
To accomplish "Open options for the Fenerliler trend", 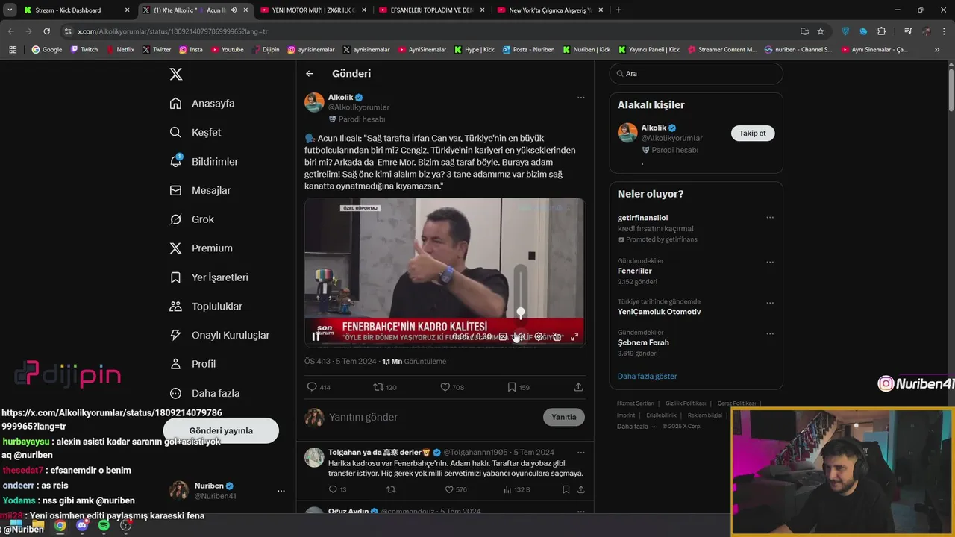I will tap(770, 262).
